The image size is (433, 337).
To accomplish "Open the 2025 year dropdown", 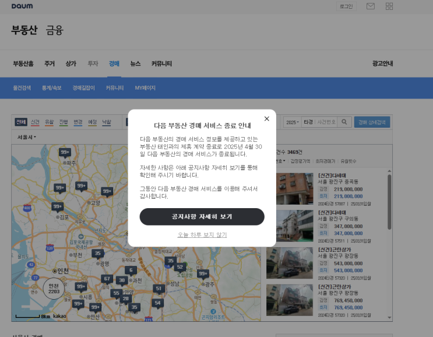I will [x=292, y=122].
